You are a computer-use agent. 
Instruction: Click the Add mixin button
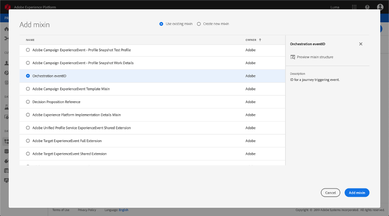[x=357, y=193]
